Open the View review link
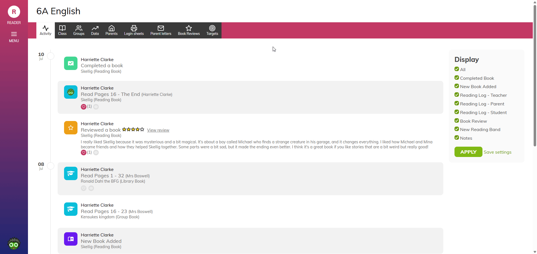537x254 pixels. (158, 130)
